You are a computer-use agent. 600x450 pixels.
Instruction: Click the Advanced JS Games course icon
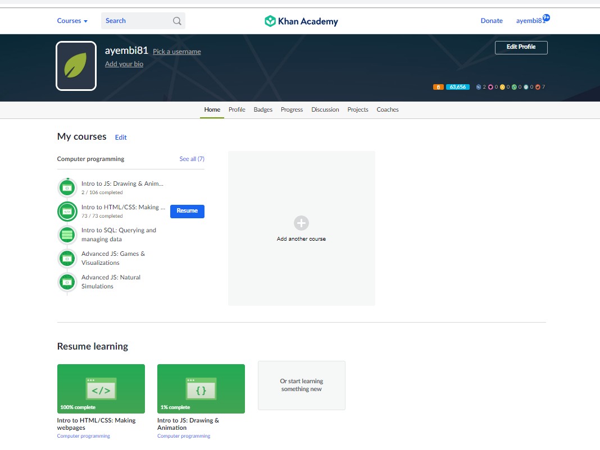point(67,259)
